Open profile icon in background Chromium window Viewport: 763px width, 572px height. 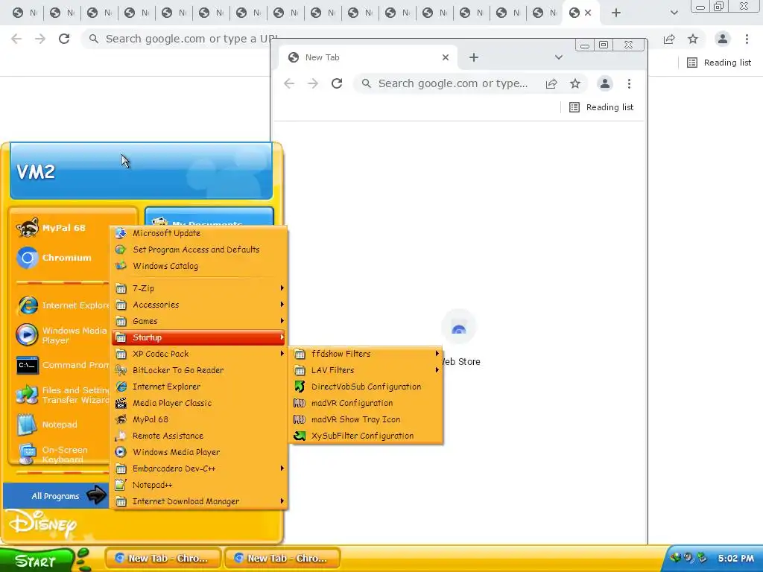[723, 39]
